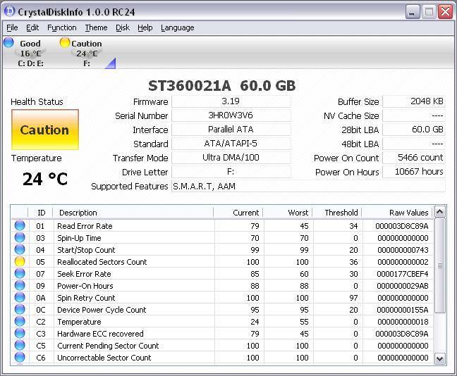The height and width of the screenshot is (376, 457).
Task: Select the Spin Retry Count description
Action: (86, 298)
